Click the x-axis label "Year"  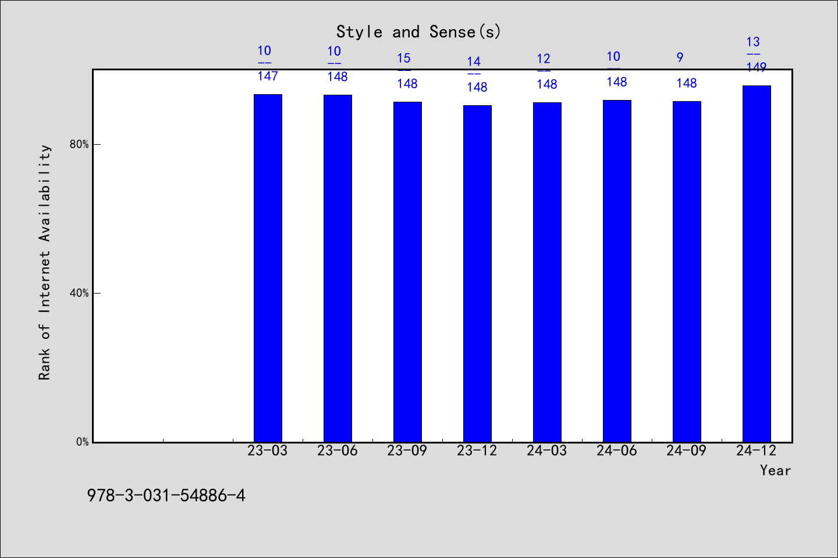[x=775, y=470]
